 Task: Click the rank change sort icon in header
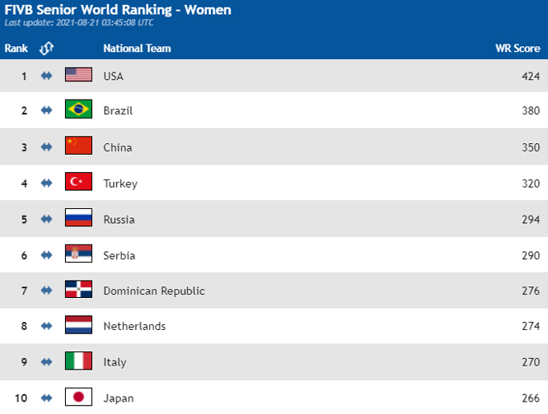click(x=46, y=49)
